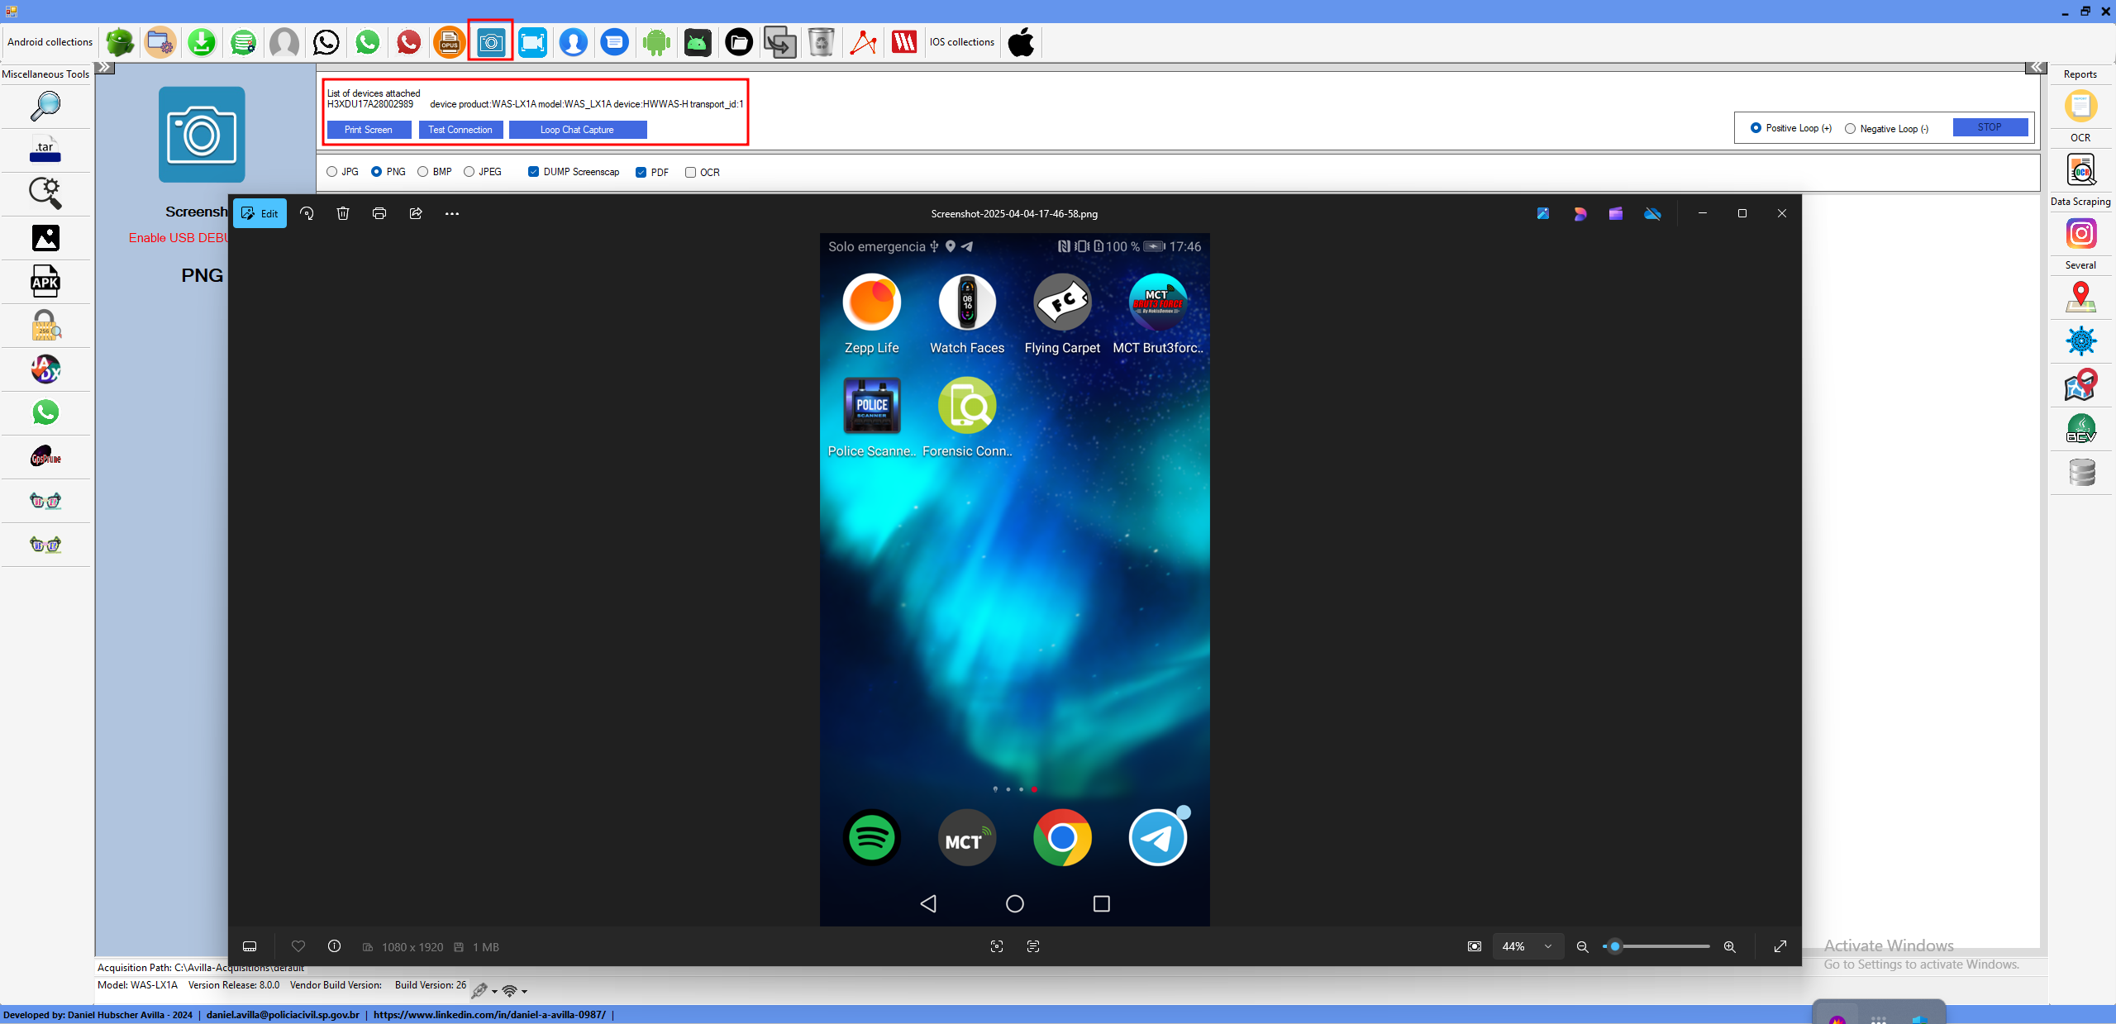
Task: Click the IOS collections label
Action: click(x=962, y=42)
